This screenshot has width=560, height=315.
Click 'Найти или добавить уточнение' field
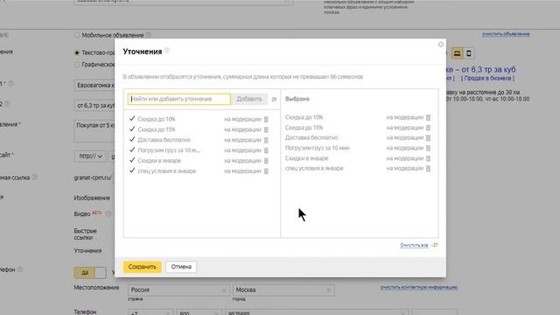pos(178,99)
